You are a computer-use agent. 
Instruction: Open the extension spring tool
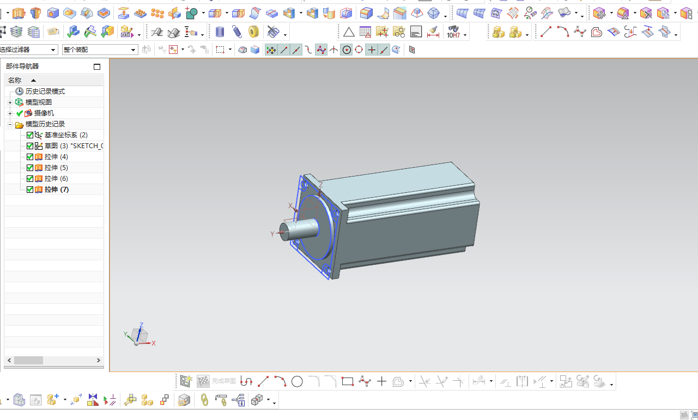point(236,32)
